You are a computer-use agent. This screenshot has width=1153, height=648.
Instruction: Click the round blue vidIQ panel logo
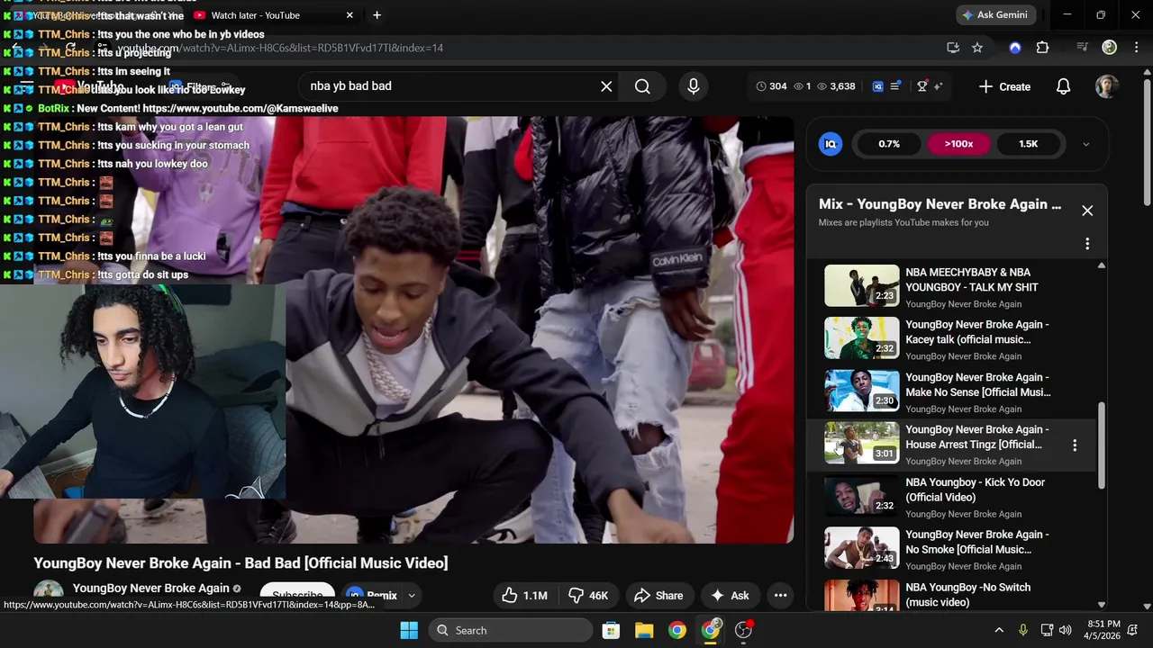831,144
